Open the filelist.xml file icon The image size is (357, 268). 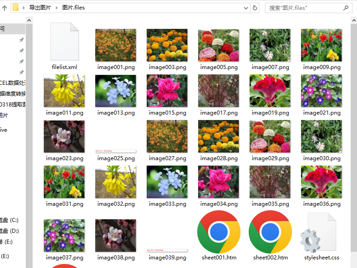click(65, 42)
